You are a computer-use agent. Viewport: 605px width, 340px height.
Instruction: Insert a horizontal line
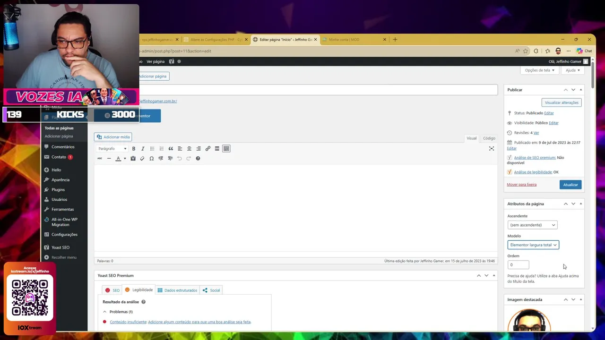[109, 158]
